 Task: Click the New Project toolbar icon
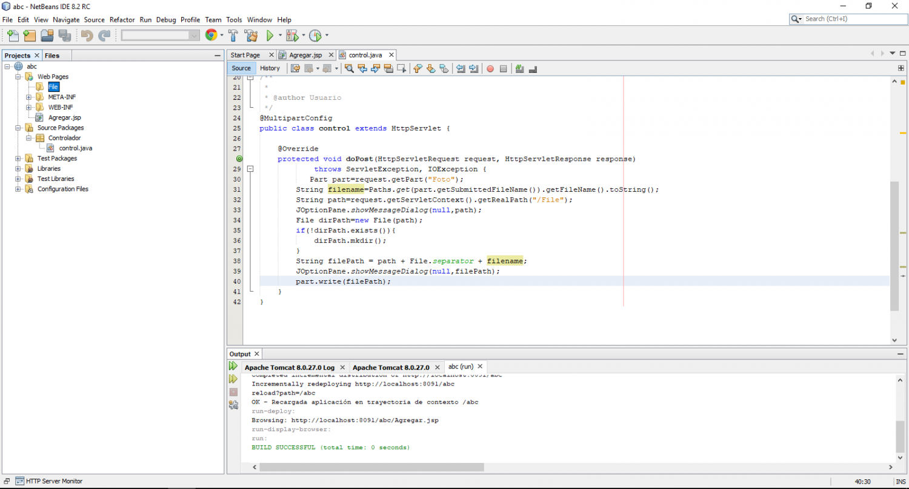(29, 36)
